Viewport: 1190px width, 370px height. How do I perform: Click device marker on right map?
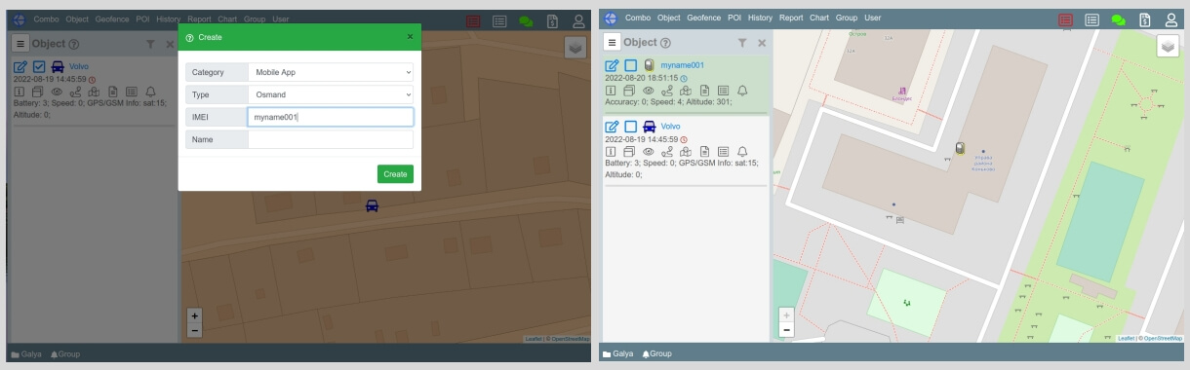click(x=960, y=148)
